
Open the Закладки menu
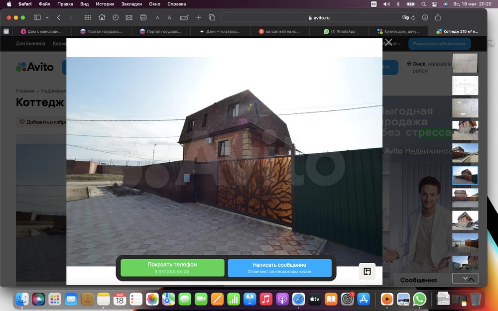[131, 4]
